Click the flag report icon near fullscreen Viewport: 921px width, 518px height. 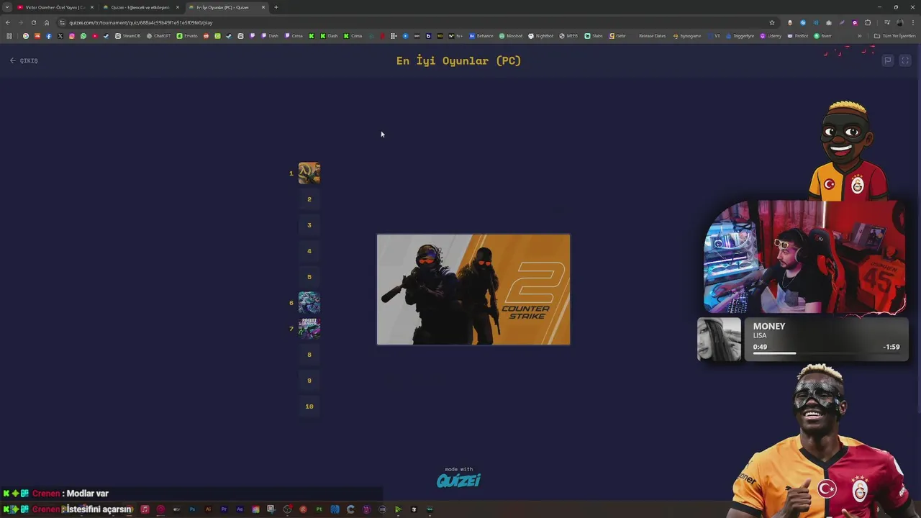pyautogui.click(x=888, y=60)
